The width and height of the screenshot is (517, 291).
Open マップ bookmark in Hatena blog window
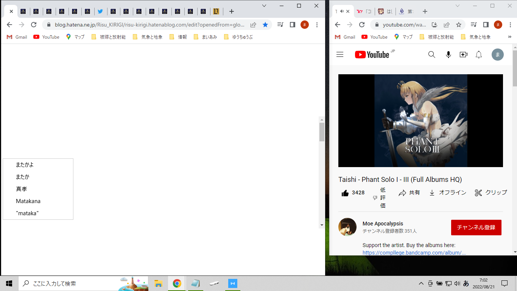pyautogui.click(x=75, y=37)
